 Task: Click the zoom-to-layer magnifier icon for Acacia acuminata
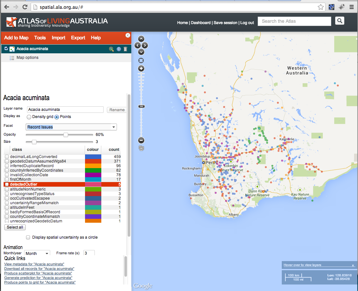click(111, 49)
